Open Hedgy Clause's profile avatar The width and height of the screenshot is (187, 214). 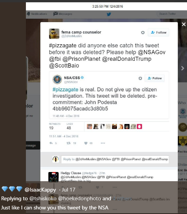click(x=53, y=177)
